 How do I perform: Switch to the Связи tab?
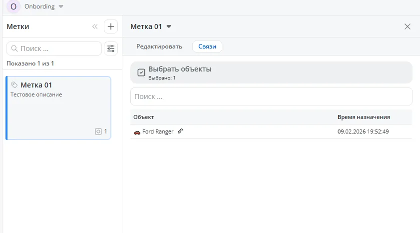point(207,46)
